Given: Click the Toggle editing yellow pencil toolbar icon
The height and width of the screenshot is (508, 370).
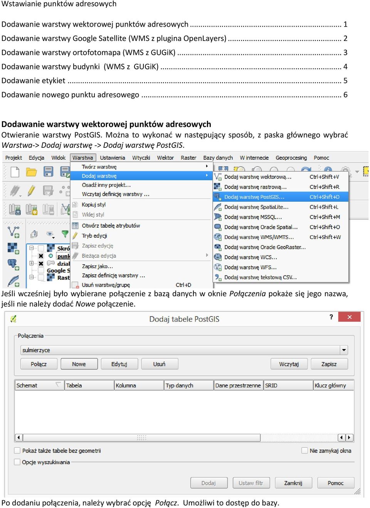Looking at the screenshot, I should point(31,191).
